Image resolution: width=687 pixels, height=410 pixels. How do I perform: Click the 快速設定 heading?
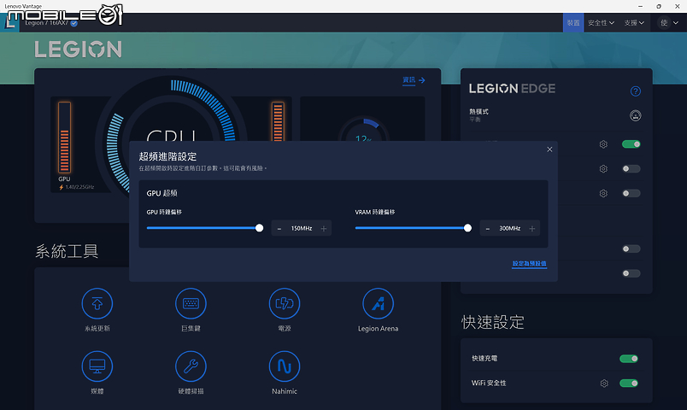tap(493, 322)
